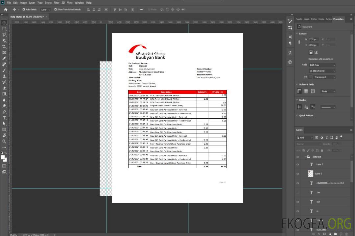Toggle rulers visibility in Rulers & Grids
This screenshot has width=355, height=236.
[299, 91]
